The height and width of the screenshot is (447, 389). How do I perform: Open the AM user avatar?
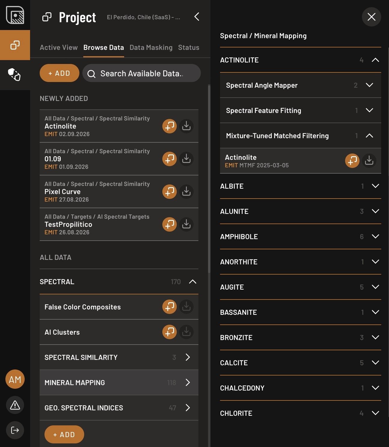15,379
